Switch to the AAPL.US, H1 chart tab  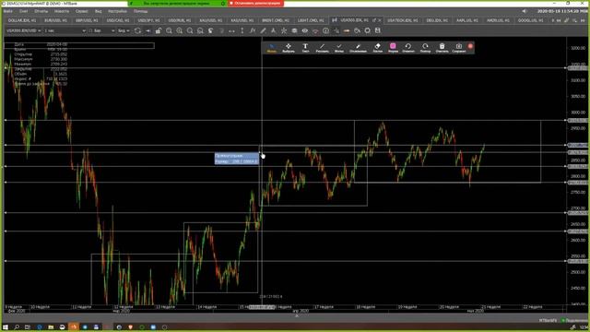point(467,20)
